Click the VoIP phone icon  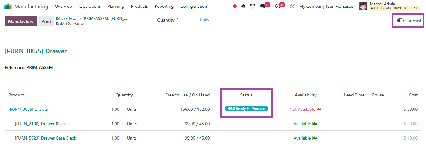[253, 6]
